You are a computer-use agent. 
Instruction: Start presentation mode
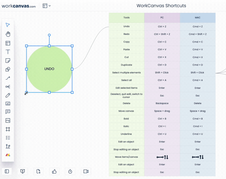pos(23,171)
